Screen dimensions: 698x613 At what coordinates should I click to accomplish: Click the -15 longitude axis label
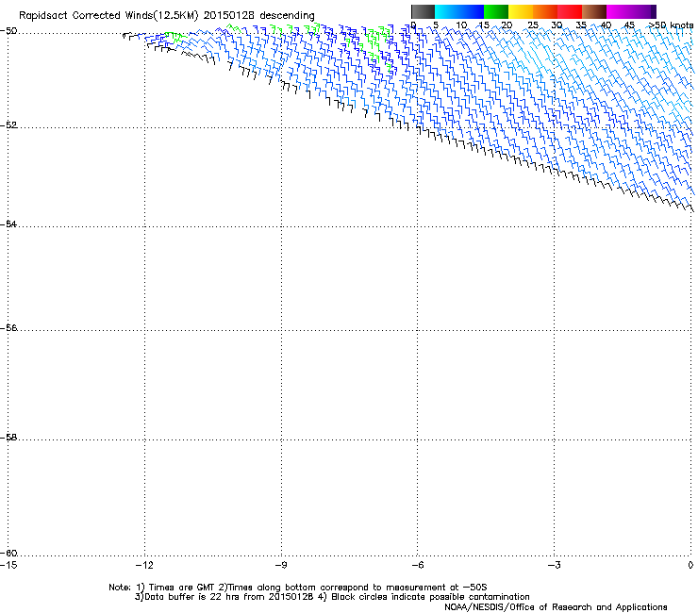click(x=8, y=565)
